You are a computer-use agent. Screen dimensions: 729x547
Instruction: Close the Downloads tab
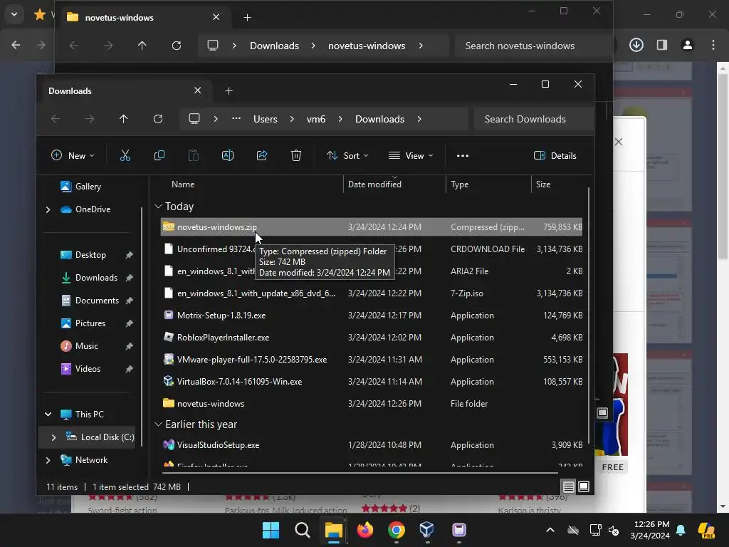(198, 90)
